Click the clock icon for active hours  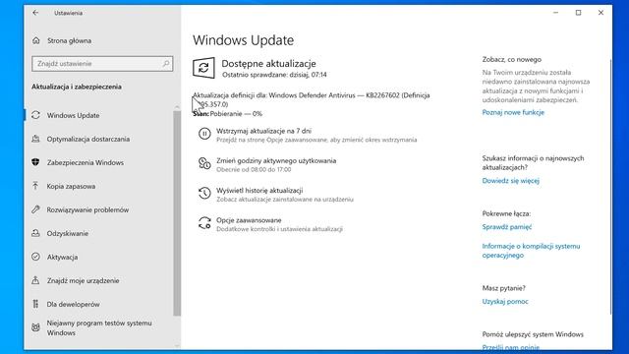pyautogui.click(x=204, y=163)
